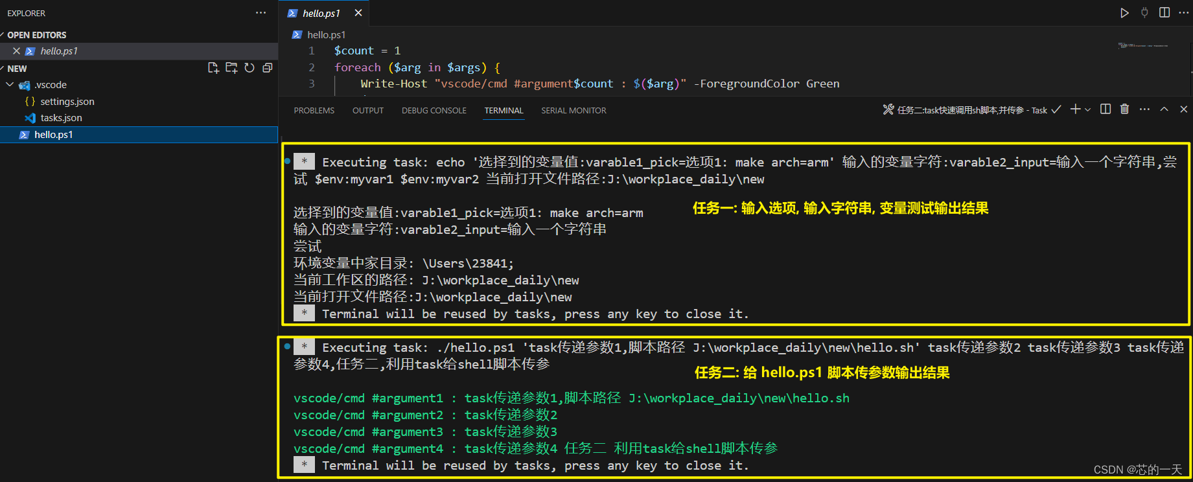This screenshot has width=1193, height=482.
Task: Collapse the OPEN EDITORS section
Action: point(3,35)
